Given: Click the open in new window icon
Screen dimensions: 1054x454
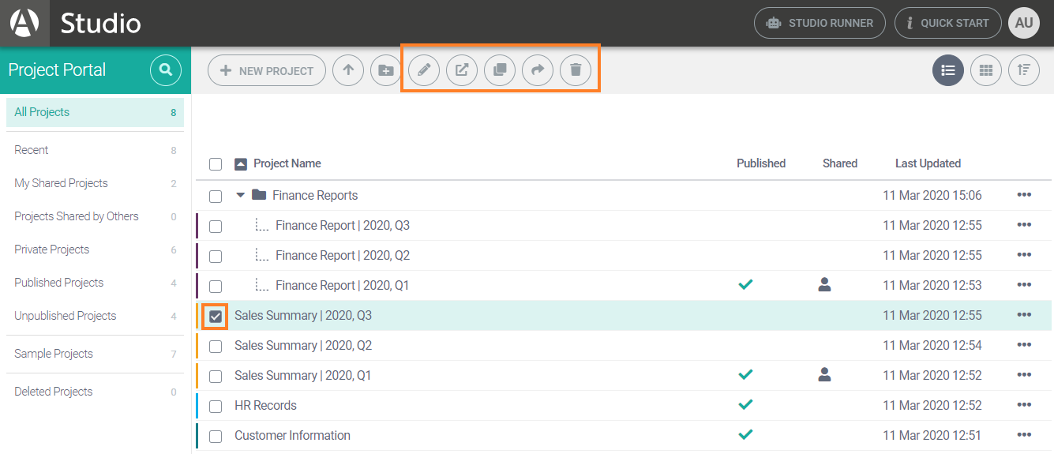Looking at the screenshot, I should point(462,70).
